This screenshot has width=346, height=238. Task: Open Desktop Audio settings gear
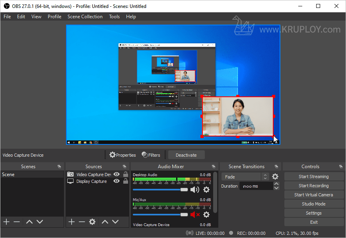(x=206, y=190)
